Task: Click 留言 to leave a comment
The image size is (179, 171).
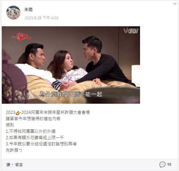Action: 19,165
